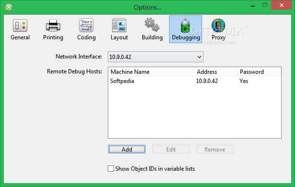Click the Add button
Image resolution: width=295 pixels, height=187 pixels.
(x=127, y=149)
